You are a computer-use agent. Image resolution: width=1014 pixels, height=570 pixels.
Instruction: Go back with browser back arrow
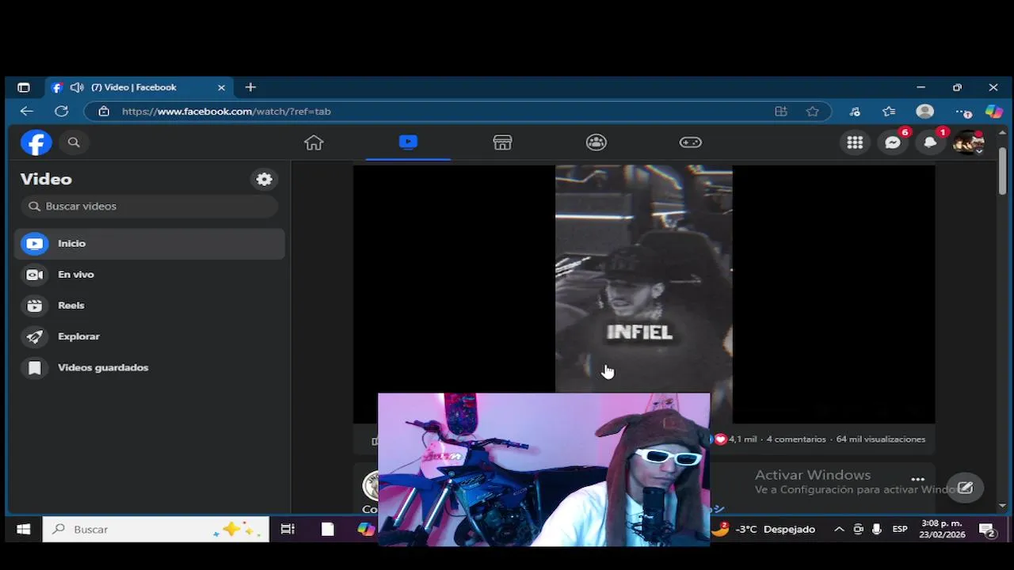pos(27,112)
